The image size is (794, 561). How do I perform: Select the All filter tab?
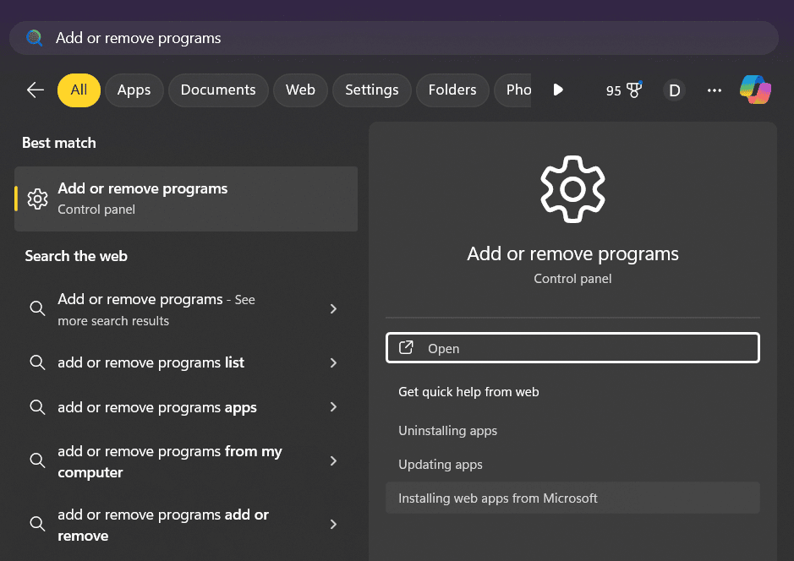79,90
